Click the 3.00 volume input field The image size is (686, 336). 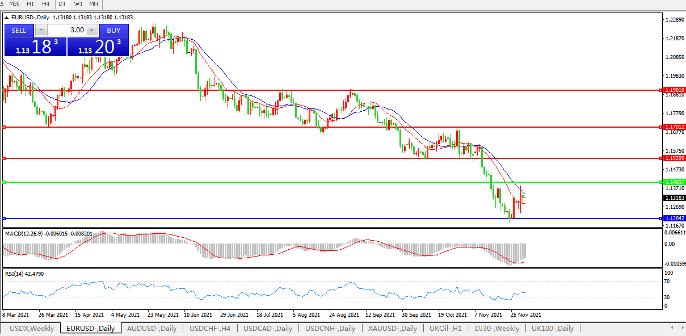pos(66,30)
